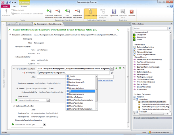Click catalog horizontal scrollbar
Image resolution: width=174 pixels, height=135 pixels.
click(x=151, y=114)
